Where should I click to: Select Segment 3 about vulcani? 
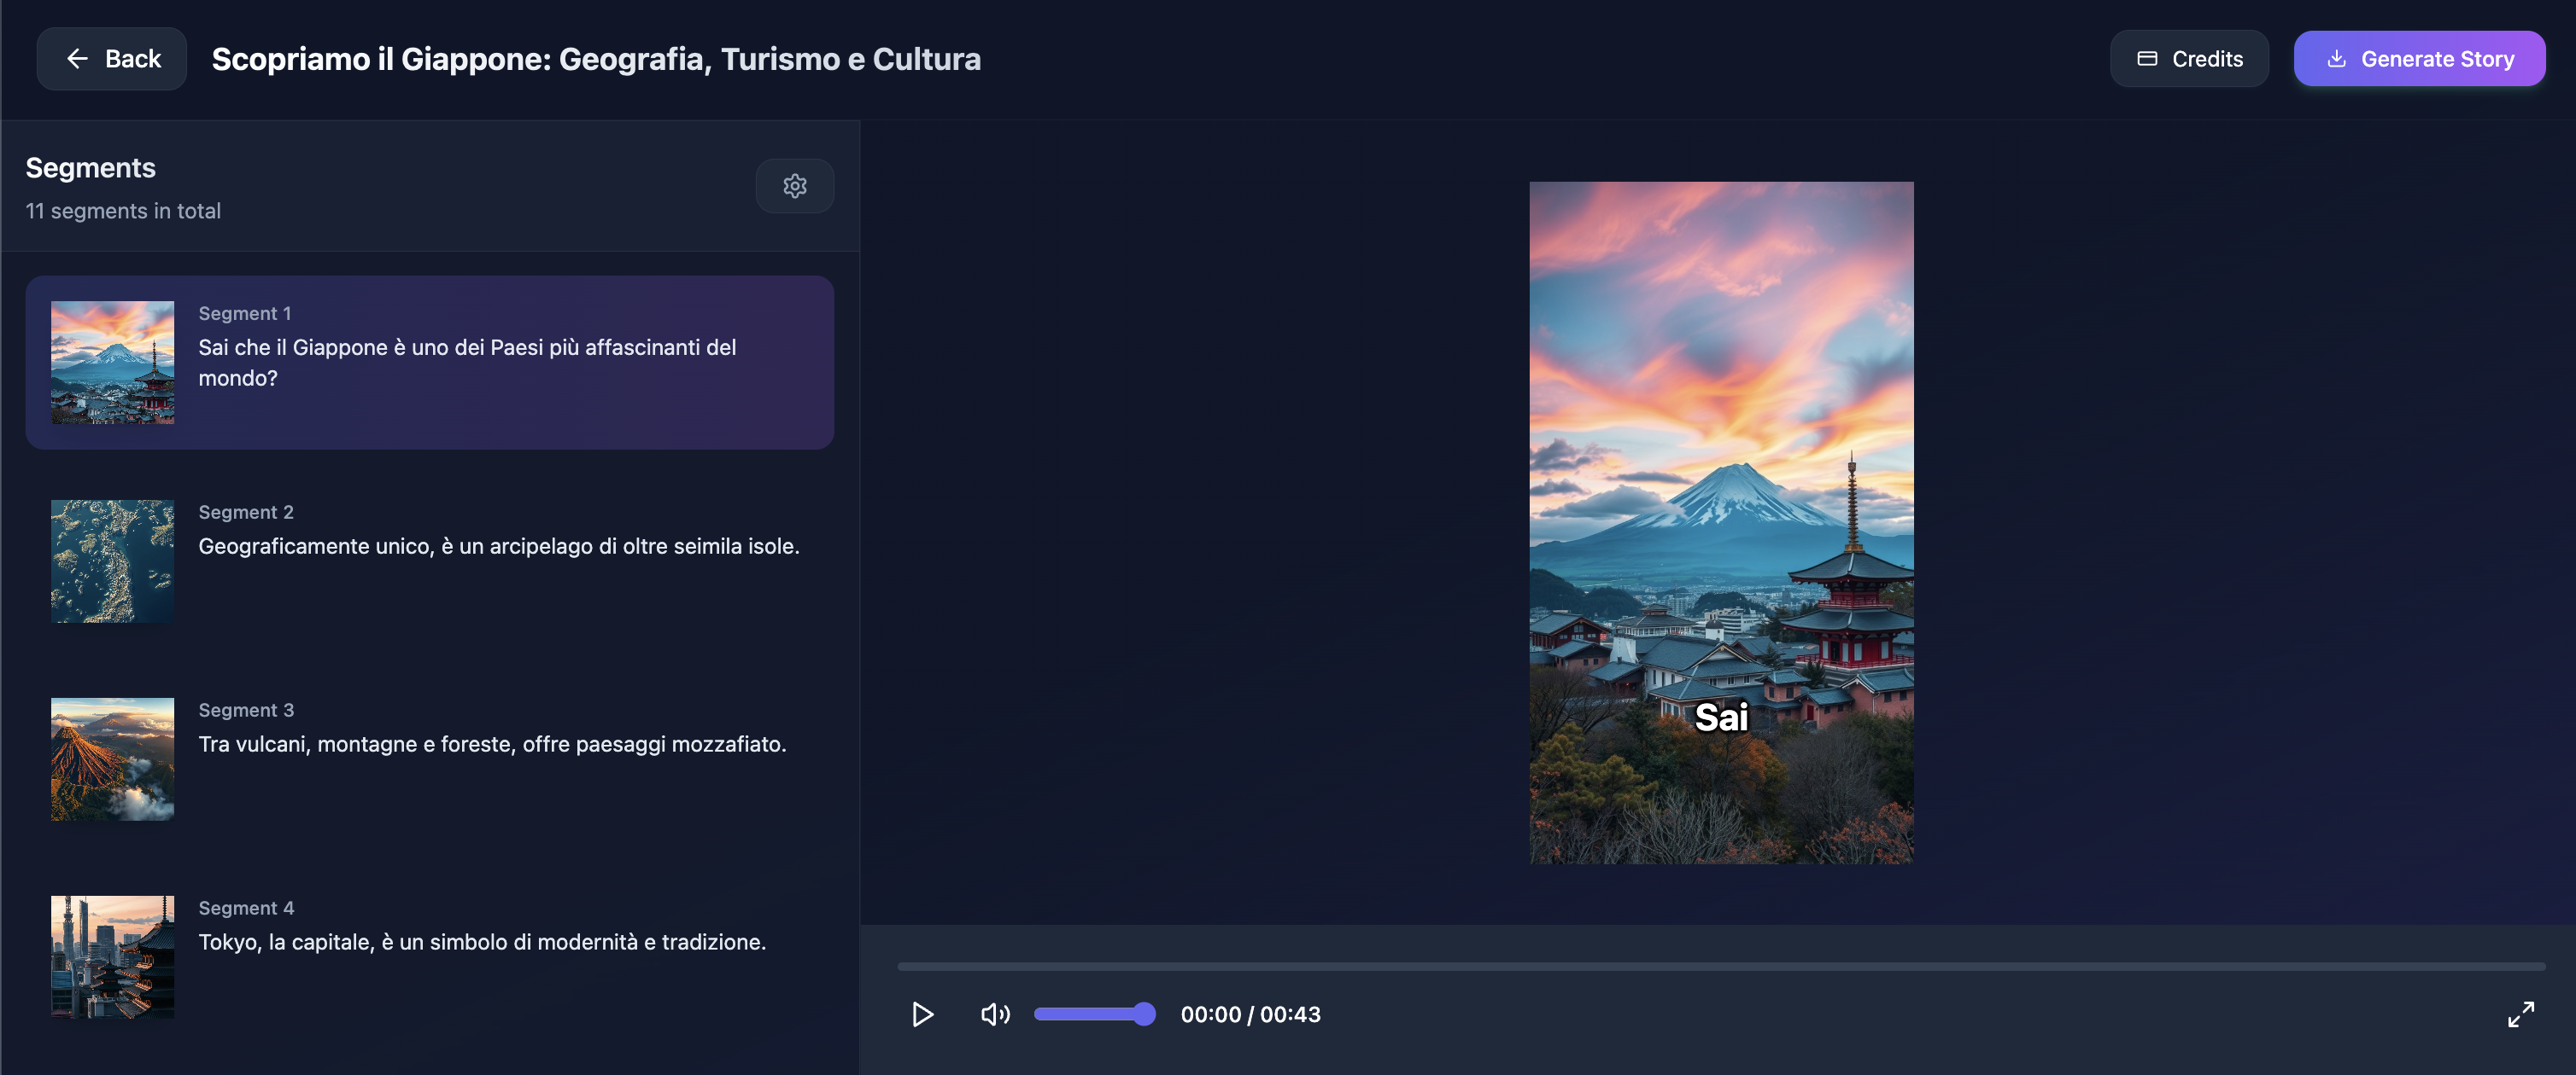coord(492,743)
